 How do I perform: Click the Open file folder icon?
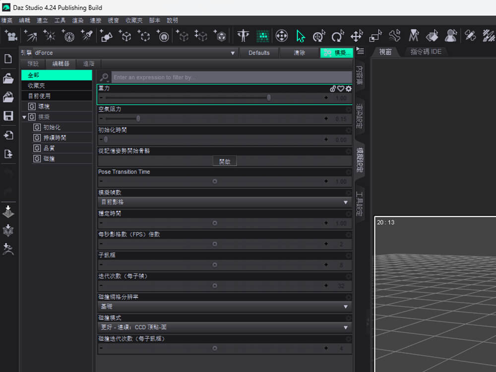click(x=8, y=78)
